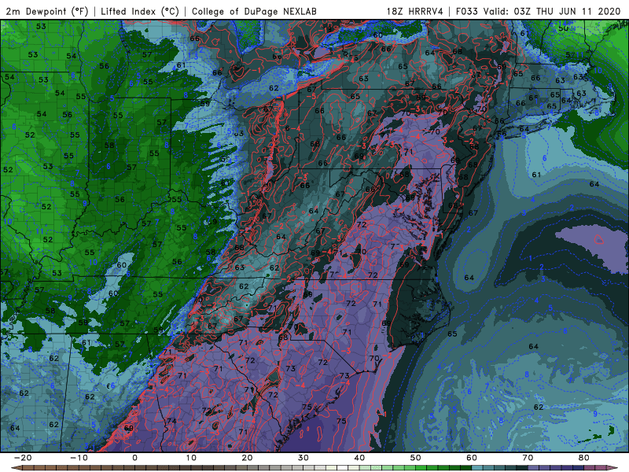Screen dimensions: 629x472
Task: Click the "30" label under the color bar
Action: coord(303,458)
